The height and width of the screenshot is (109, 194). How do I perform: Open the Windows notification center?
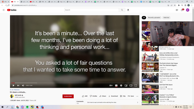point(191,107)
